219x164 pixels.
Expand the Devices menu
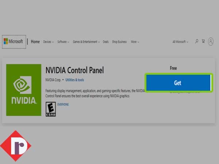click(x=48, y=42)
